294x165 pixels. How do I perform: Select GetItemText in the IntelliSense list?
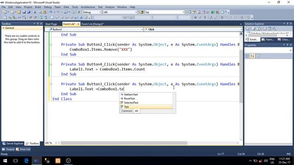coord(146,94)
